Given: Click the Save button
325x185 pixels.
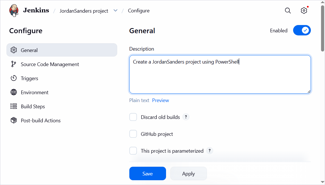Looking at the screenshot, I should (x=148, y=173).
